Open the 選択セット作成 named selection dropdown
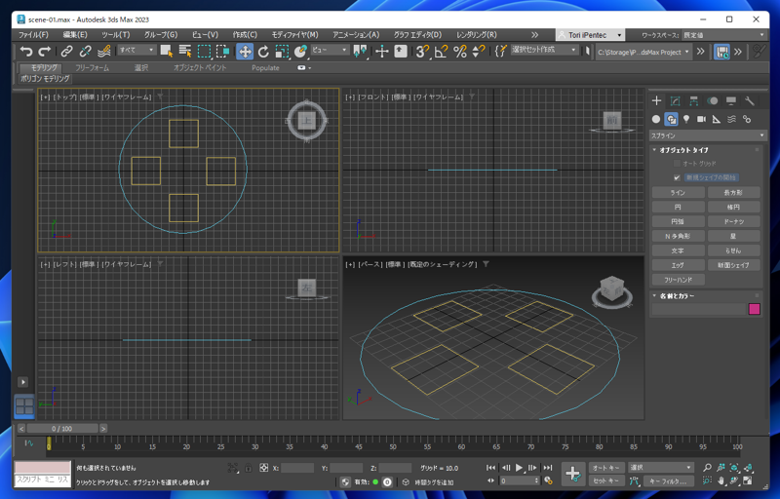 [544, 50]
